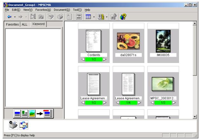
Task: Click the green chart document type icon
Action: (24, 114)
